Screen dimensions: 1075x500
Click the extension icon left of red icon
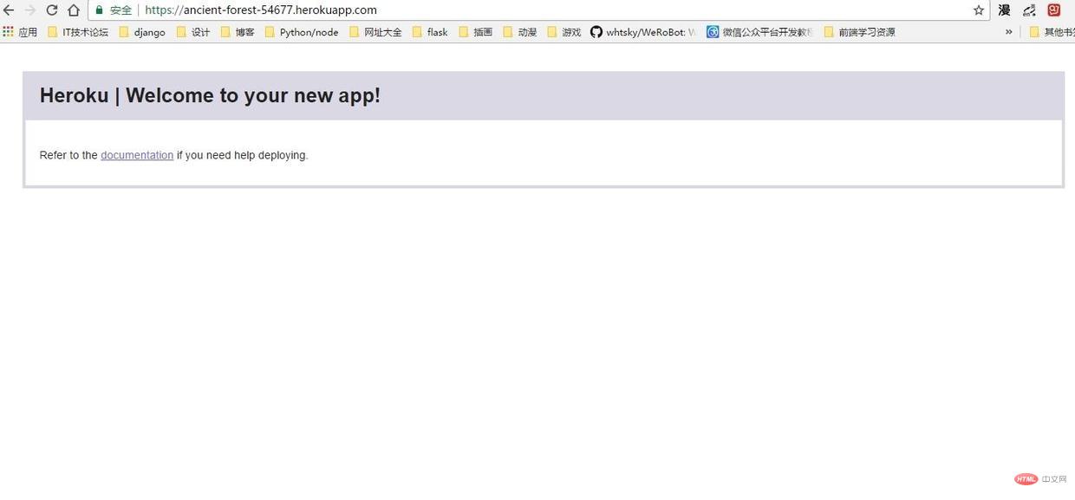[x=1029, y=10]
